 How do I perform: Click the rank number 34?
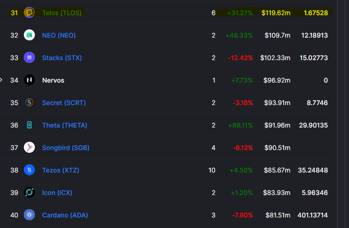pos(14,80)
